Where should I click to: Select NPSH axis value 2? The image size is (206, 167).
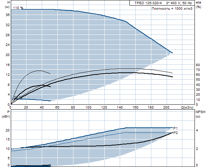point(197,149)
